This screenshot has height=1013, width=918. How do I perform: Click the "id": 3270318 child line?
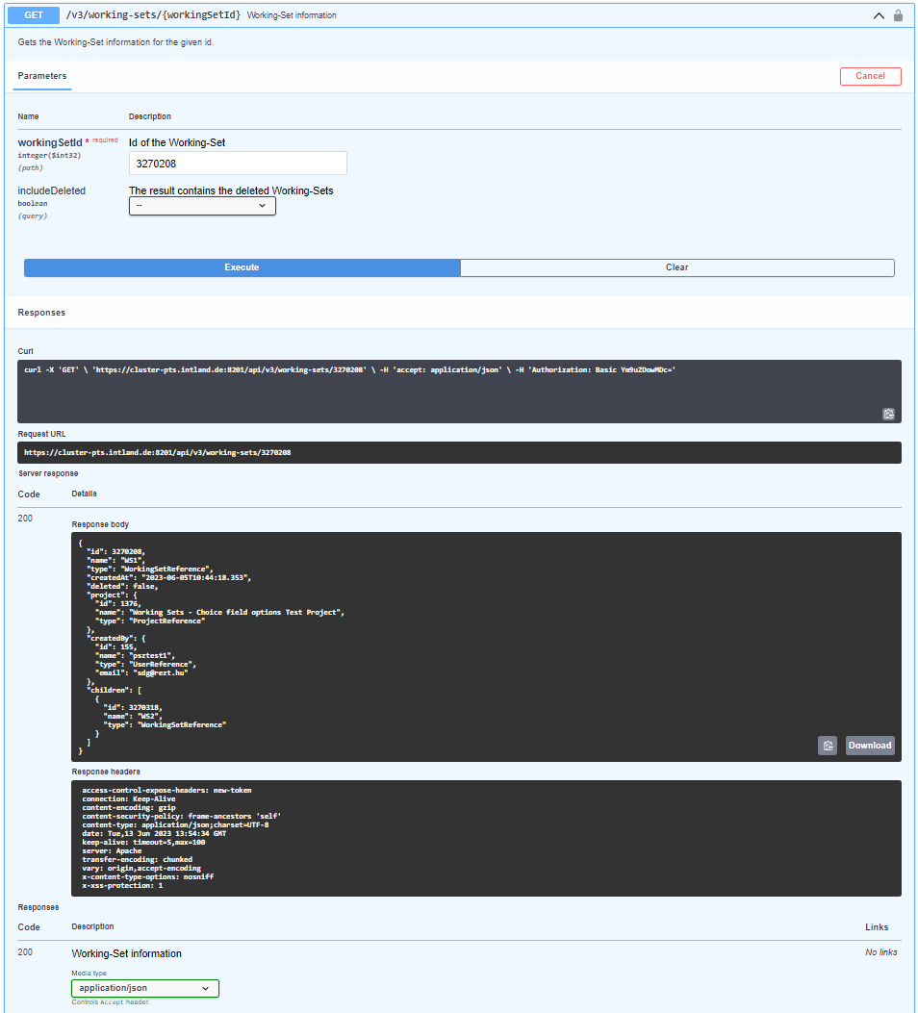133,707
